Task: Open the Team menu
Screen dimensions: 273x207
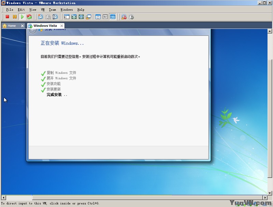Action: pos(53,10)
